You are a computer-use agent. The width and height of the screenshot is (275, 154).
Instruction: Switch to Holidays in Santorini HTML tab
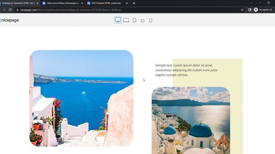[18, 3]
